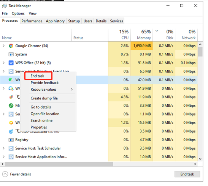This screenshot has height=186, width=208.
Task: Expand the Google Chrome process group
Action: (4, 46)
